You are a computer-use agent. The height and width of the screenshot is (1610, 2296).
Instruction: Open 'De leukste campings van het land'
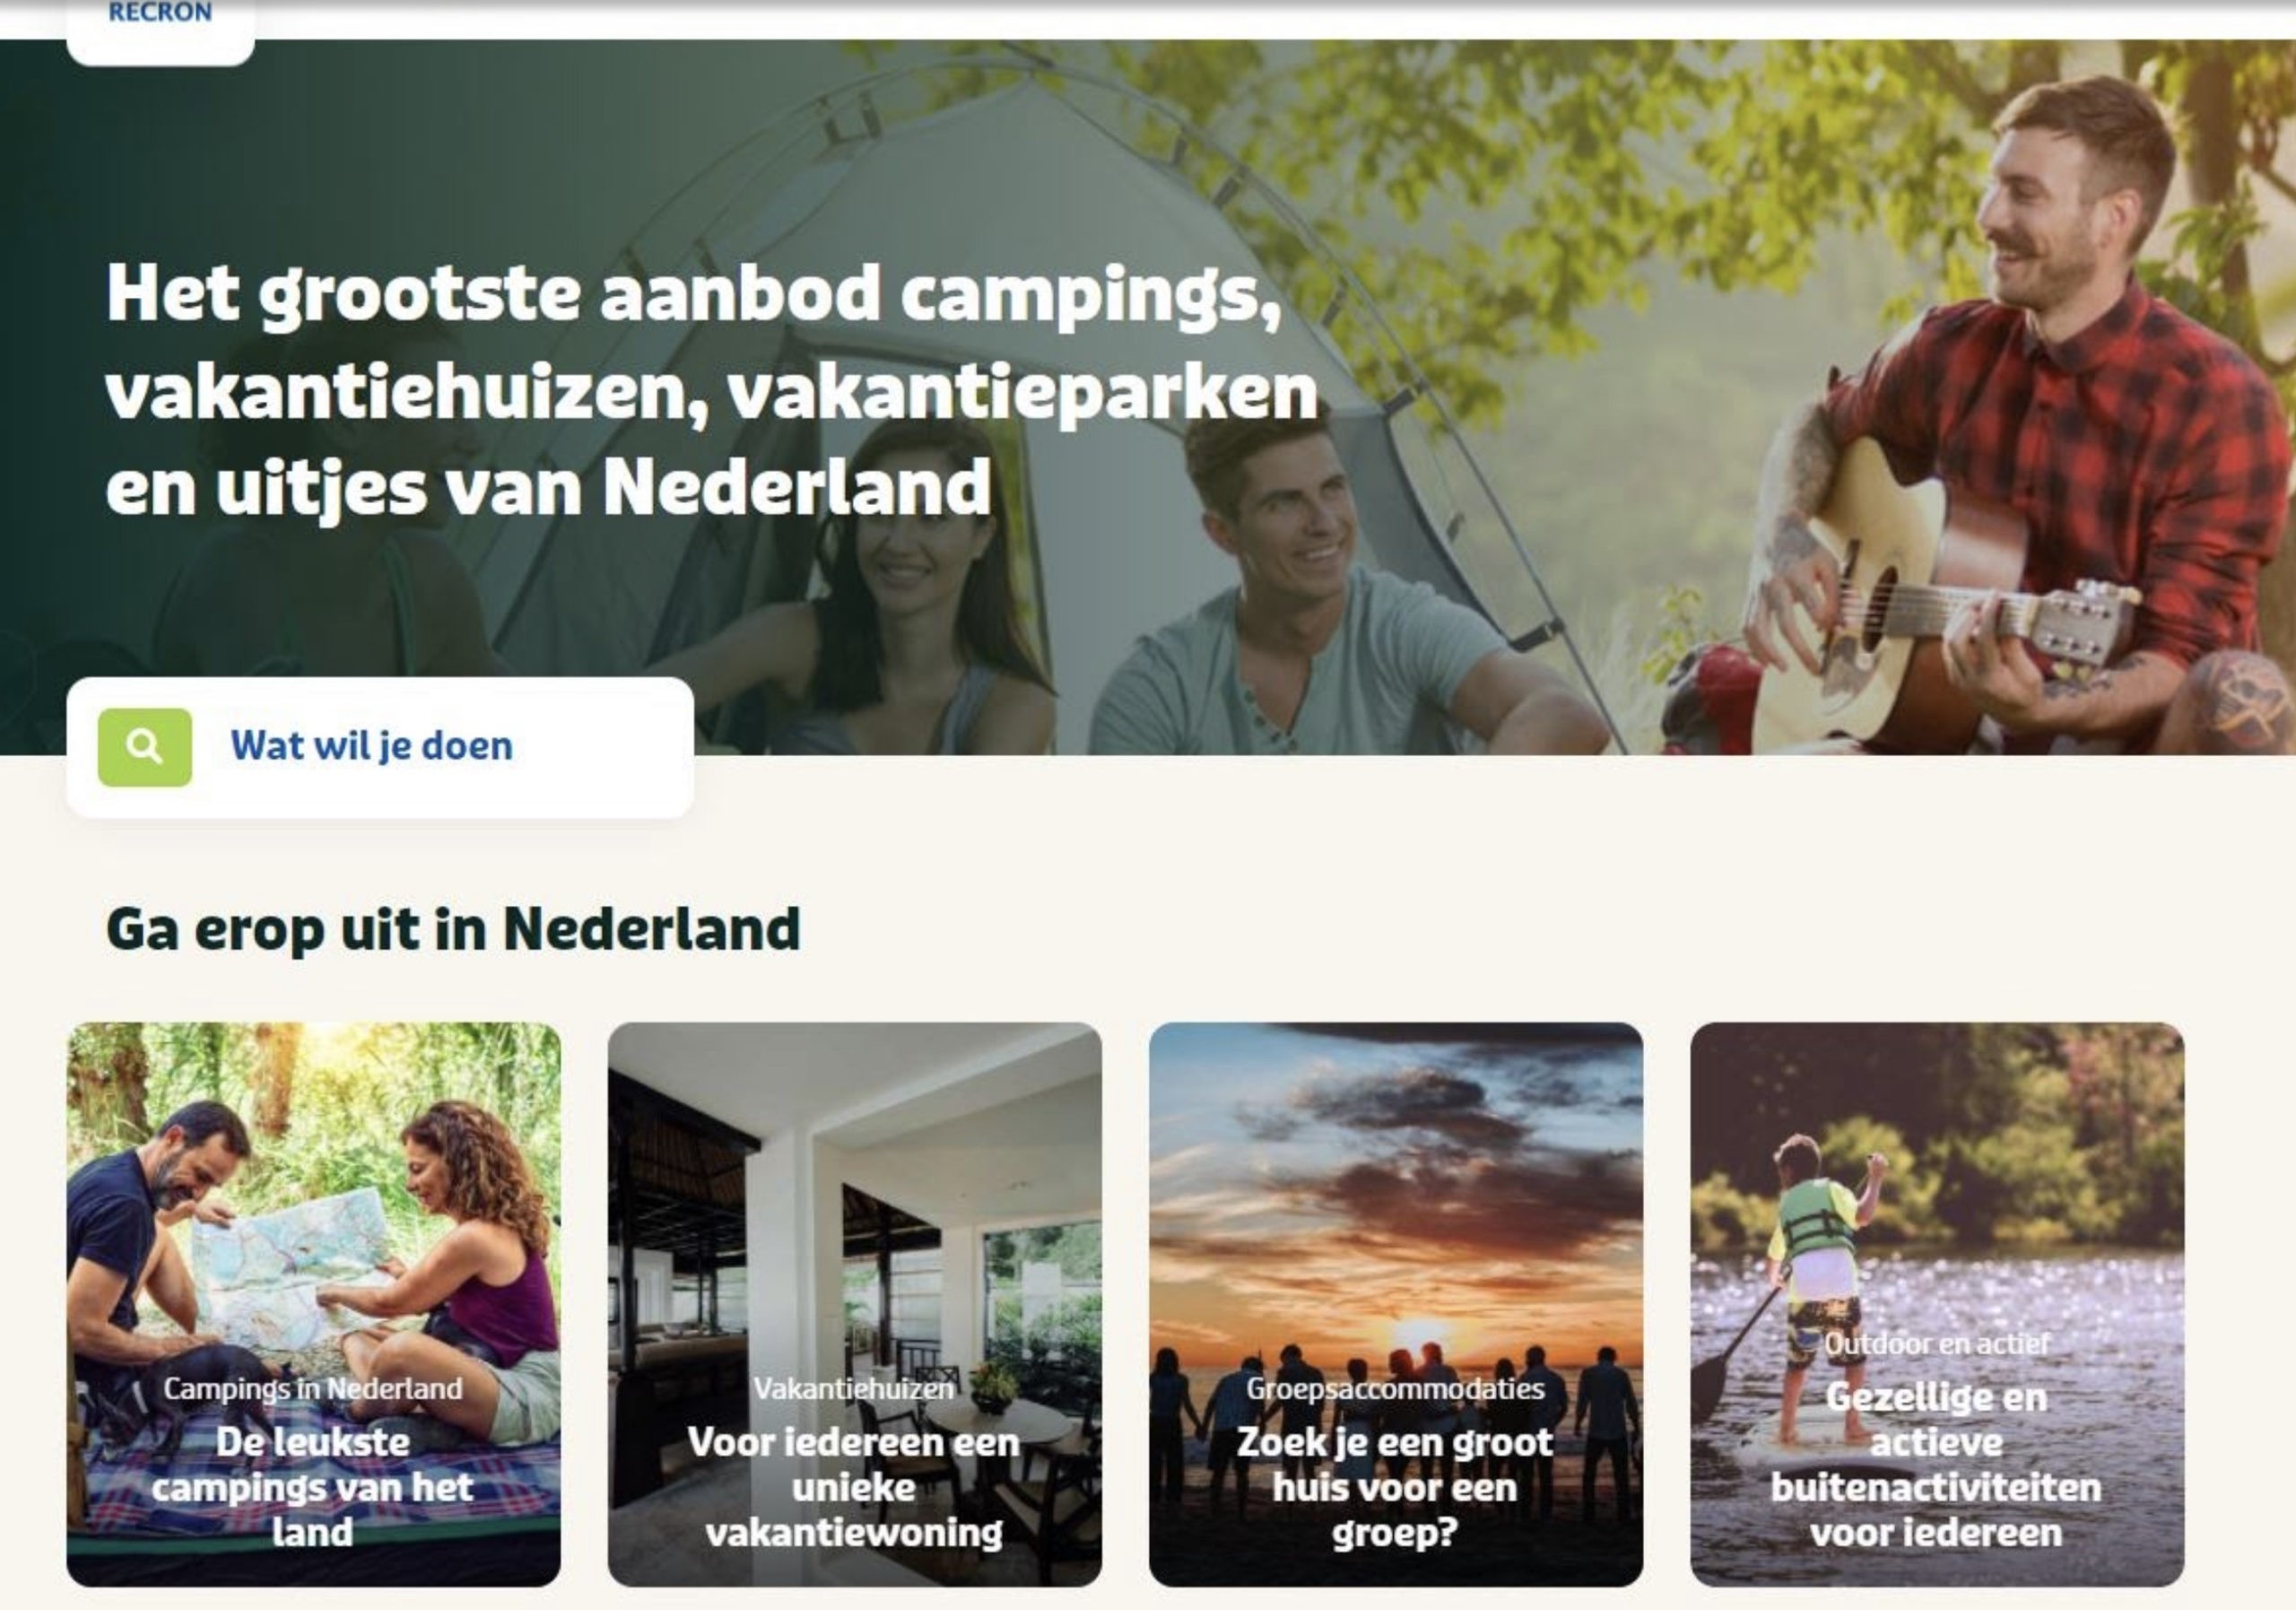click(313, 1487)
